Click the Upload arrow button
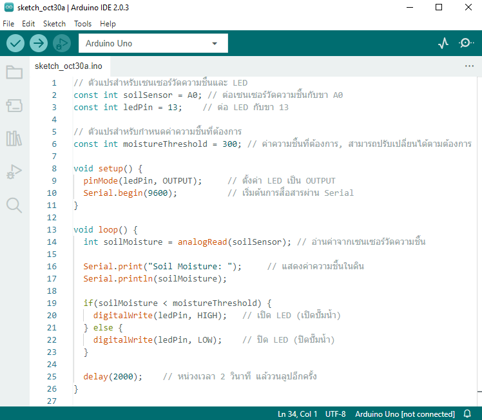The width and height of the screenshot is (482, 420). [39, 43]
